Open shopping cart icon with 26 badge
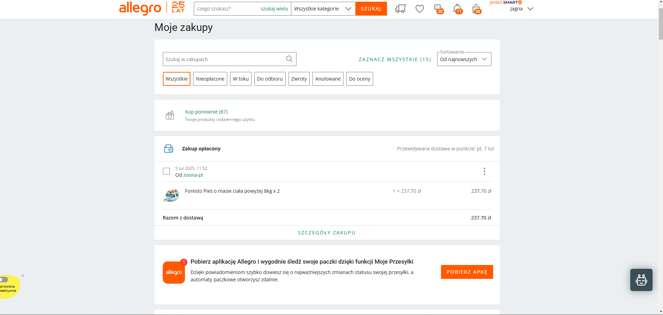Viewport: 663px width, 315px height. coord(476,9)
